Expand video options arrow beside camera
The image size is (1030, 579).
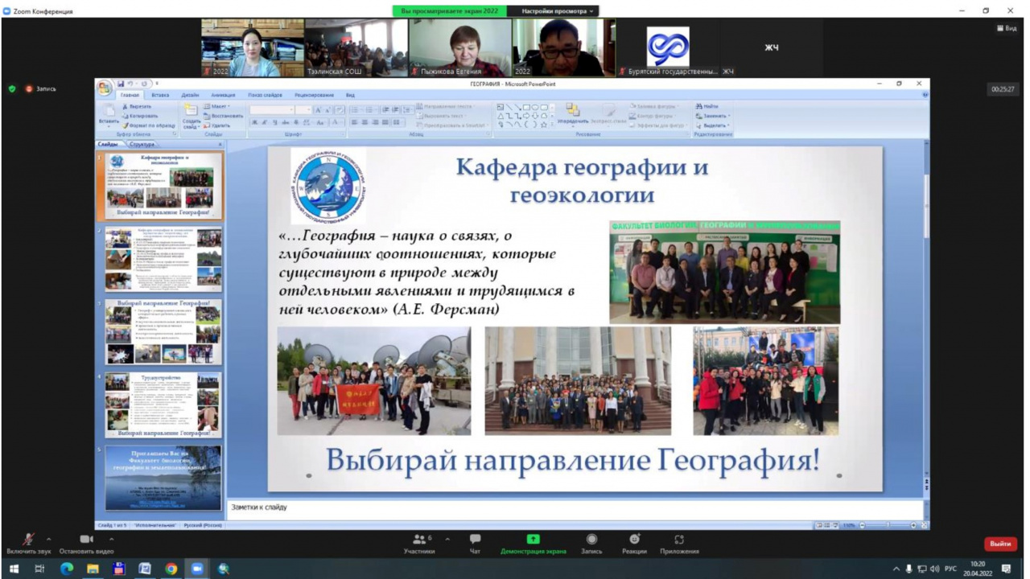point(111,539)
